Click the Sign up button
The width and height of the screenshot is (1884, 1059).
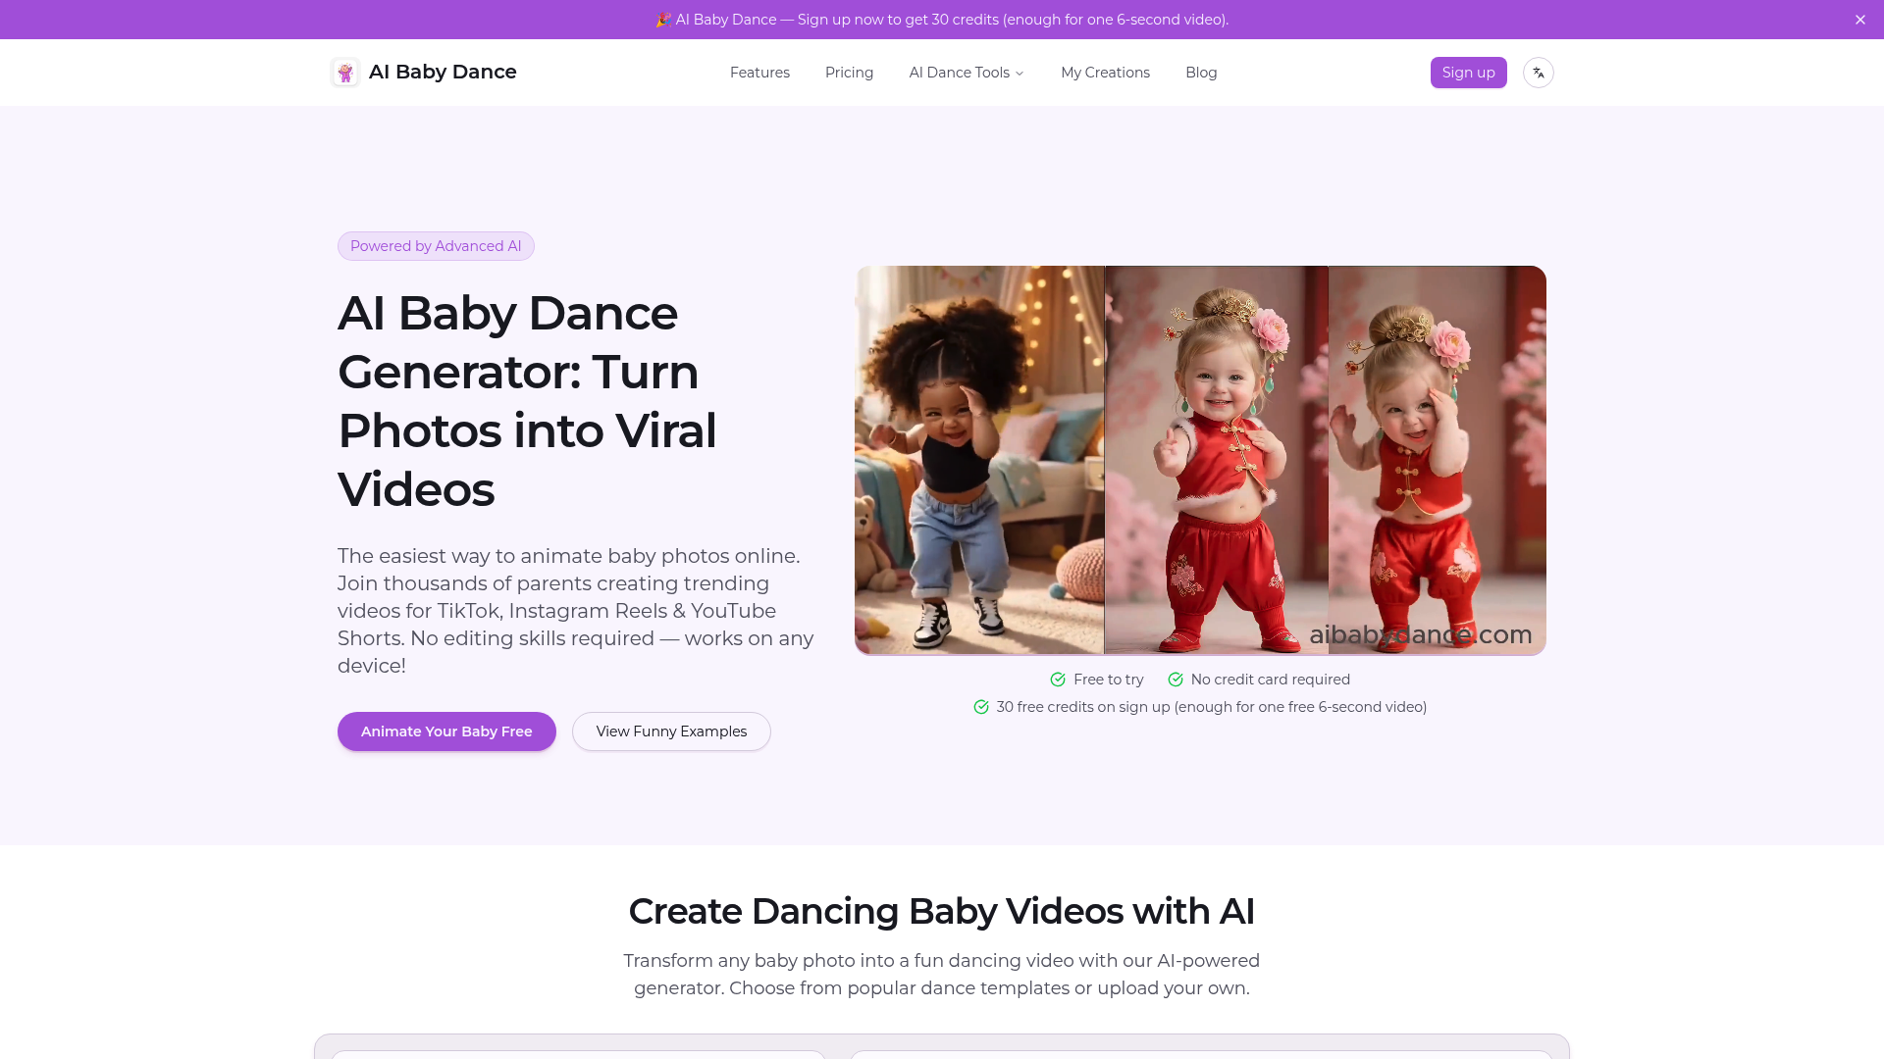pyautogui.click(x=1467, y=72)
